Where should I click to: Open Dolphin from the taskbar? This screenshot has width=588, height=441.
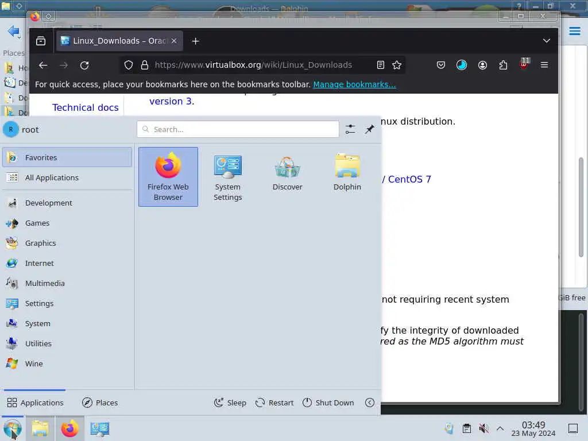40,428
